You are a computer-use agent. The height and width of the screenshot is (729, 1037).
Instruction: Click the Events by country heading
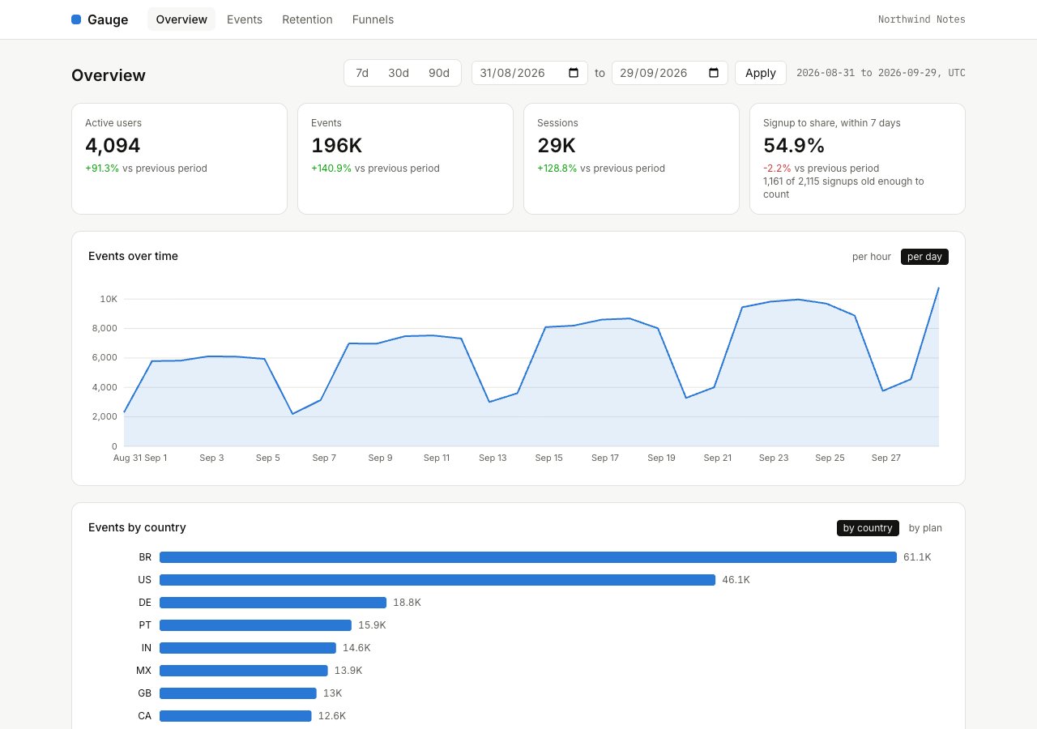click(137, 527)
